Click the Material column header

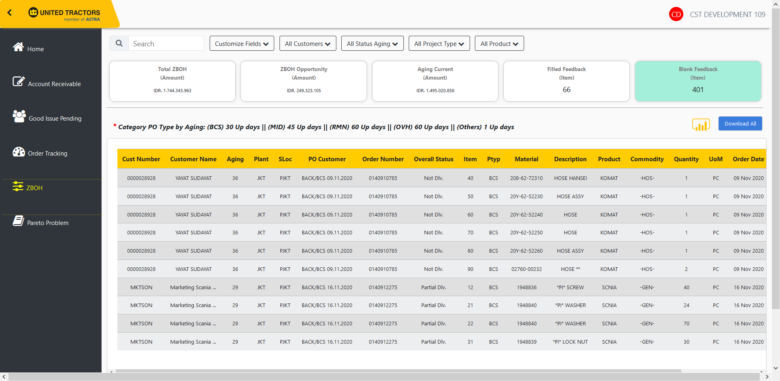(526, 159)
